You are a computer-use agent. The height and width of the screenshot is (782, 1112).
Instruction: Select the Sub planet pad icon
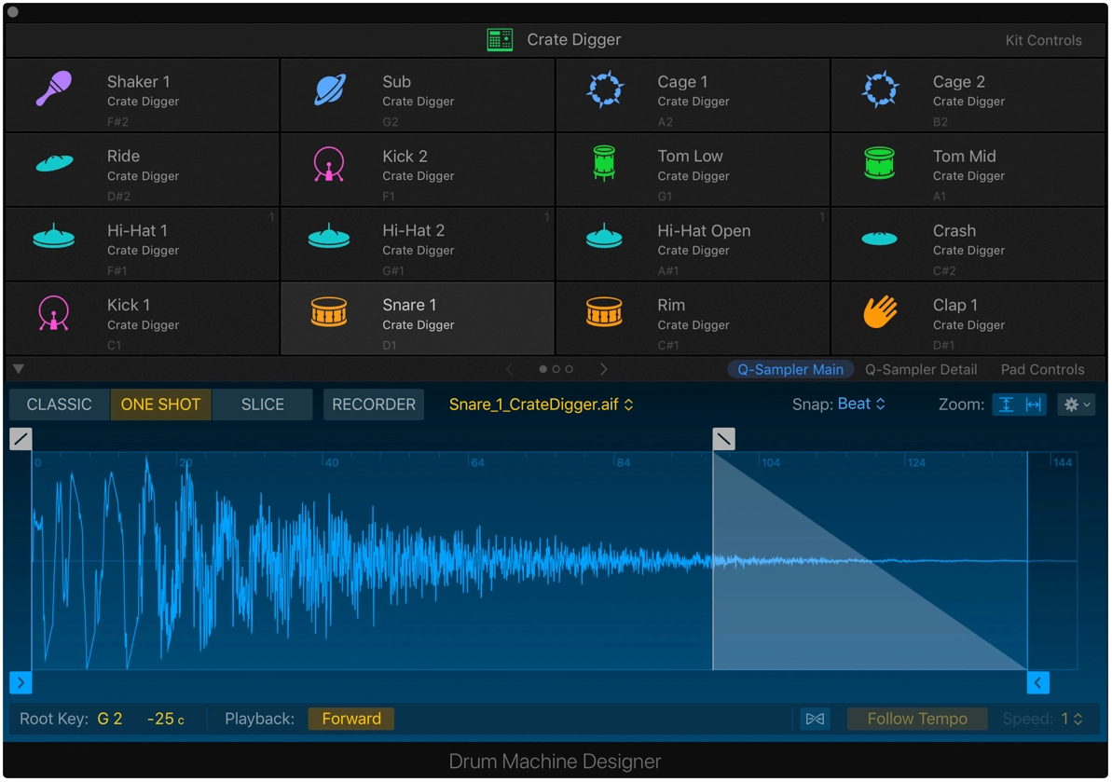click(329, 89)
